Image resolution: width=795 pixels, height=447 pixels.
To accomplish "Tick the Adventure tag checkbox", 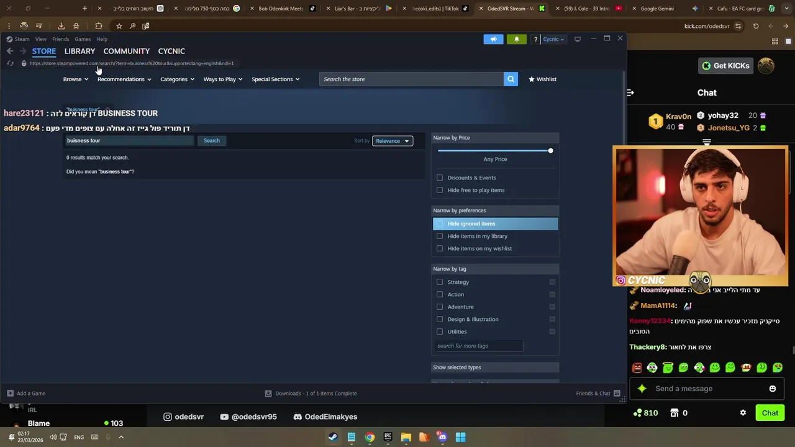I will [x=440, y=307].
